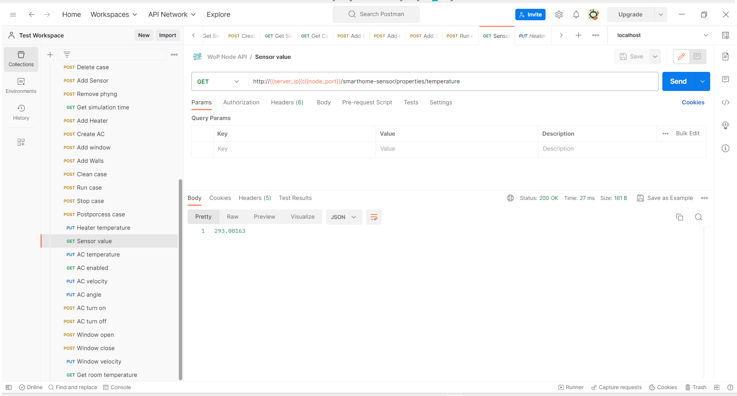
Task: Open the code snippet icon
Action: tap(726, 102)
